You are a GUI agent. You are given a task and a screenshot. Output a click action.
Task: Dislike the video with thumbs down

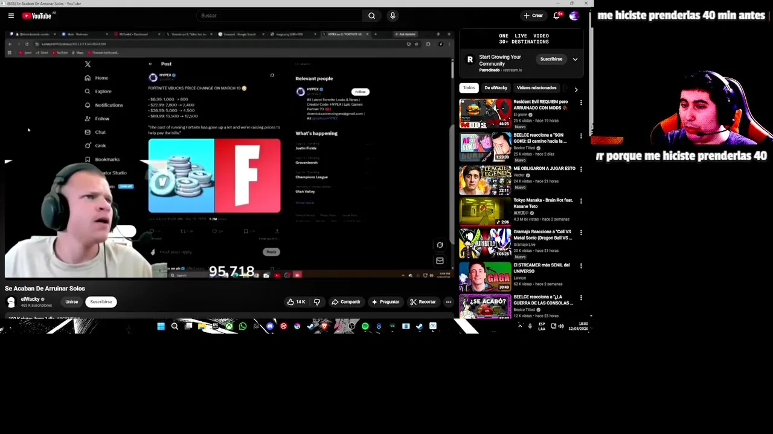coord(317,302)
